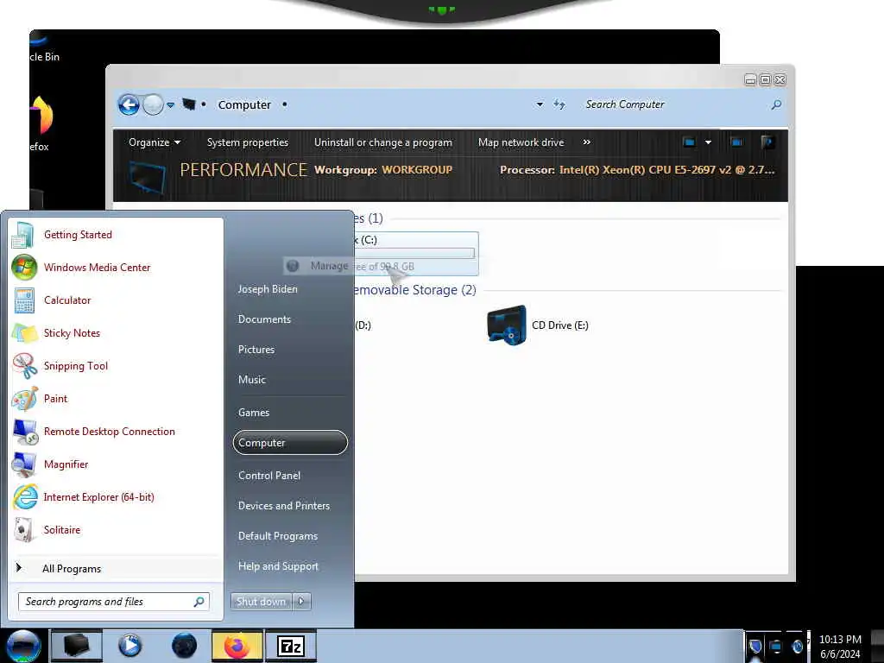
Task: Open 7-Zip from the taskbar
Action: pos(291,646)
